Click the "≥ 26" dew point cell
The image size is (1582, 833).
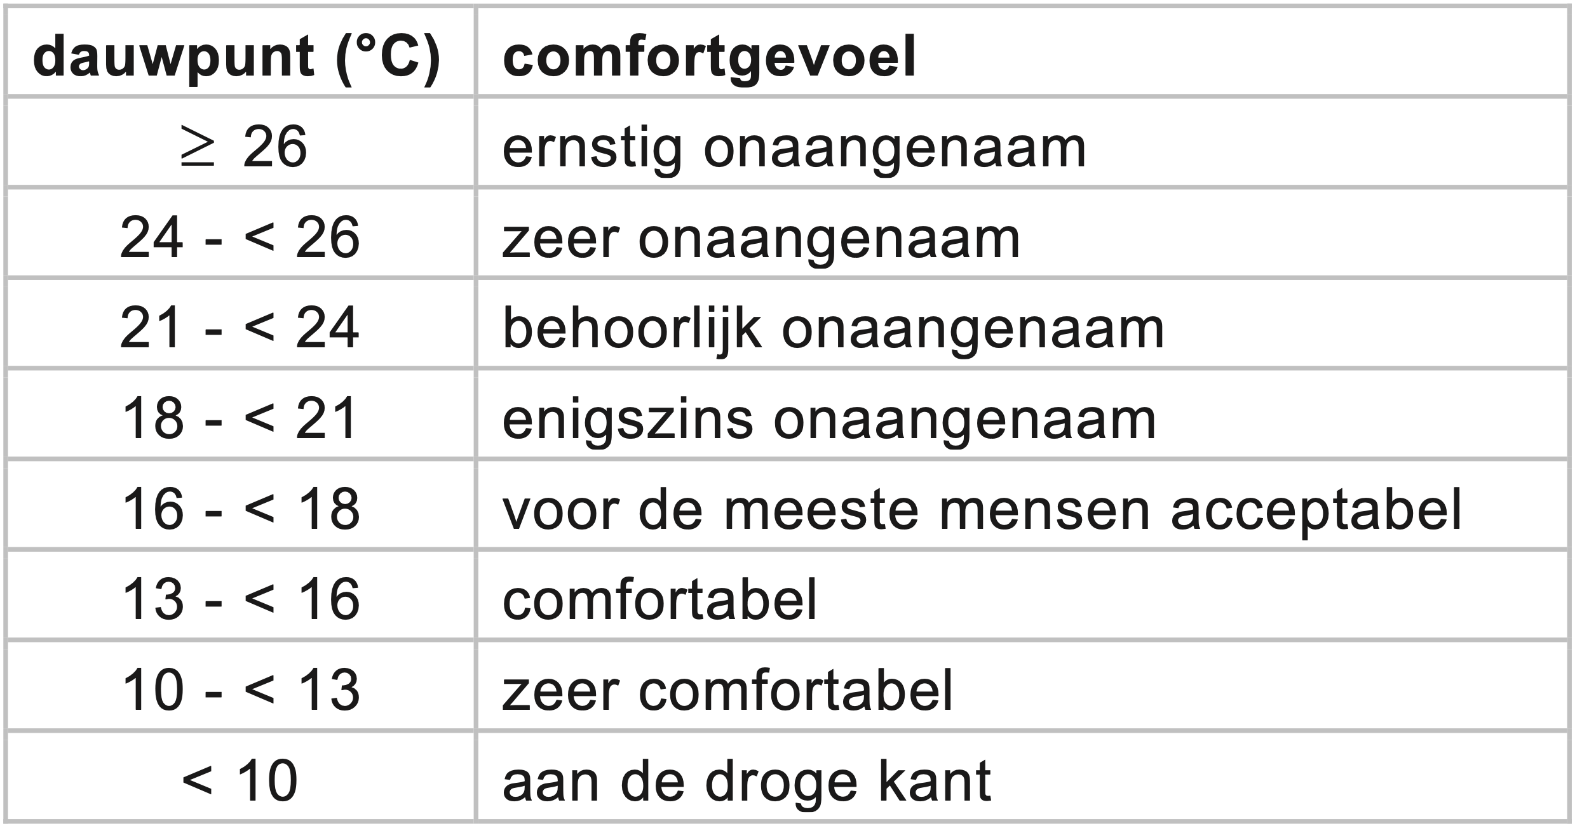click(243, 147)
